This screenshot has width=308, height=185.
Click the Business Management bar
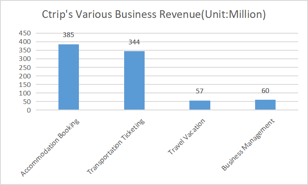pyautogui.click(x=265, y=105)
